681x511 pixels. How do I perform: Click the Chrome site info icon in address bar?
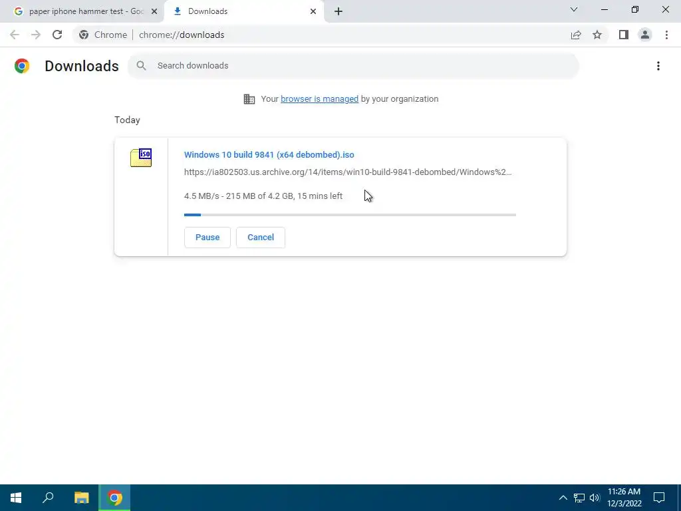pyautogui.click(x=84, y=35)
